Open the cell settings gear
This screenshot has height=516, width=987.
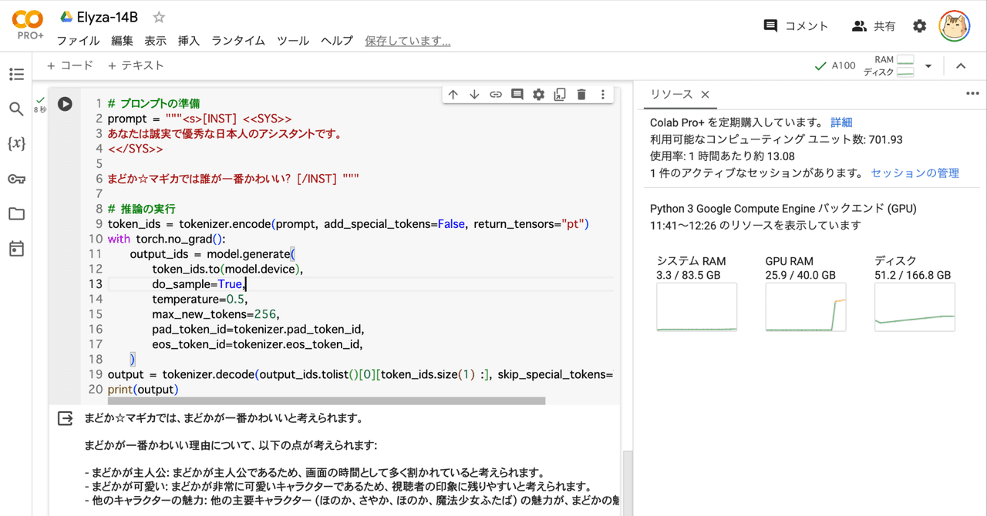click(537, 94)
